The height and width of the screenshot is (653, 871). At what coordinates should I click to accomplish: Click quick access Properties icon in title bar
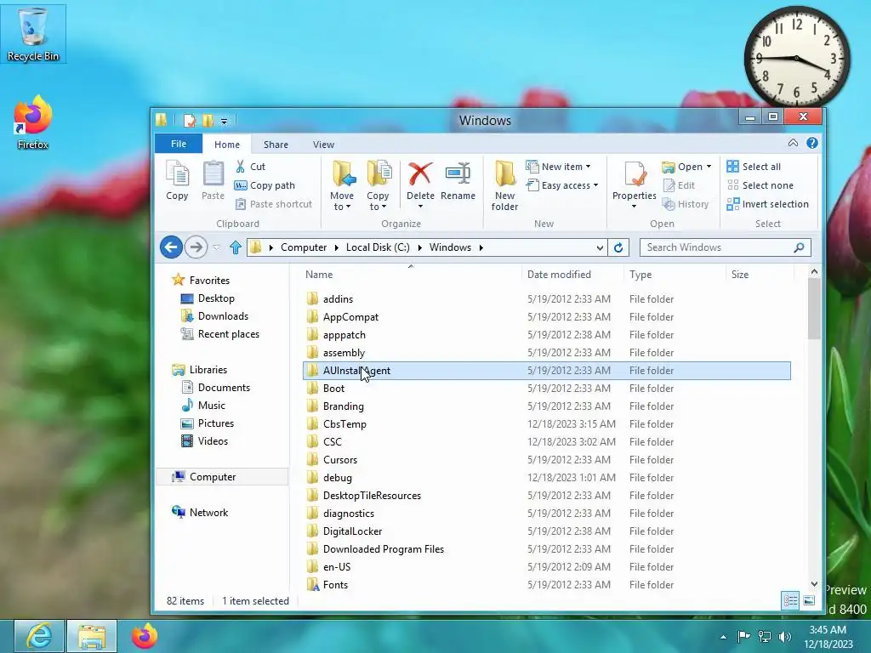[190, 120]
